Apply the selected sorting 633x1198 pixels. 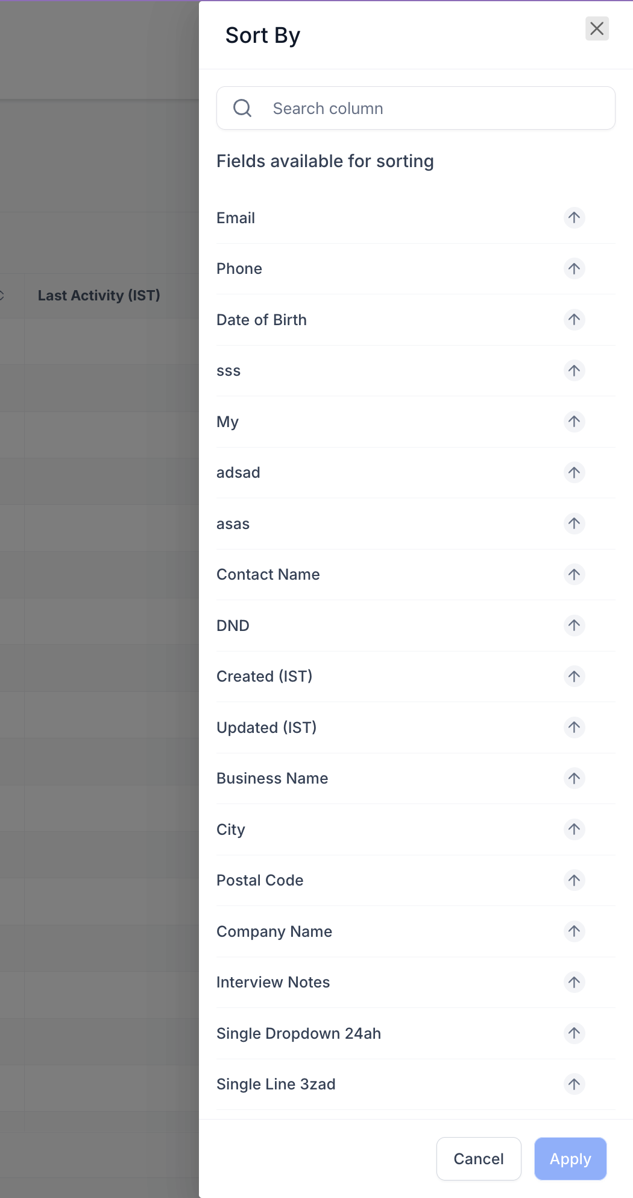[569, 1158]
